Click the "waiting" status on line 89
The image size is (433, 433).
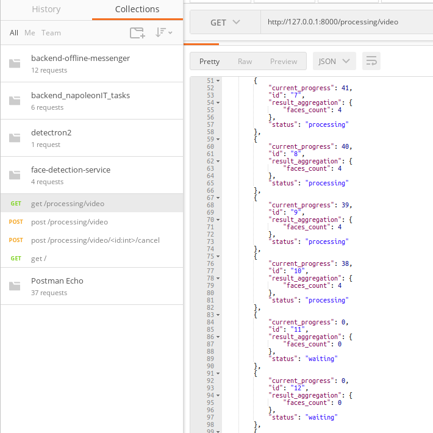tap(321, 359)
